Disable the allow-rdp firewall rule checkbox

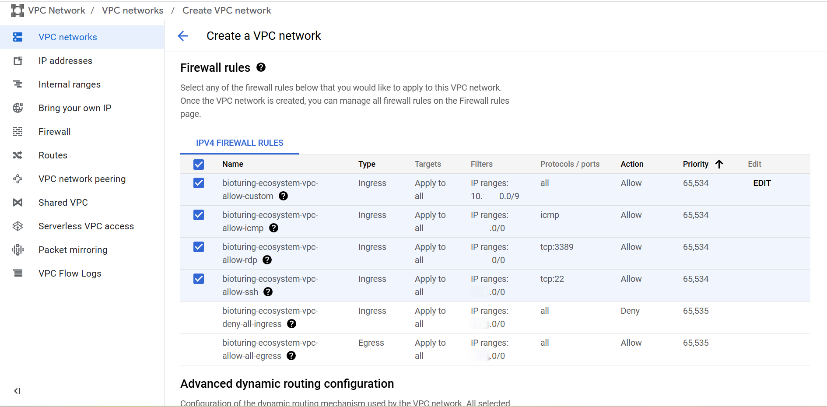coord(199,247)
